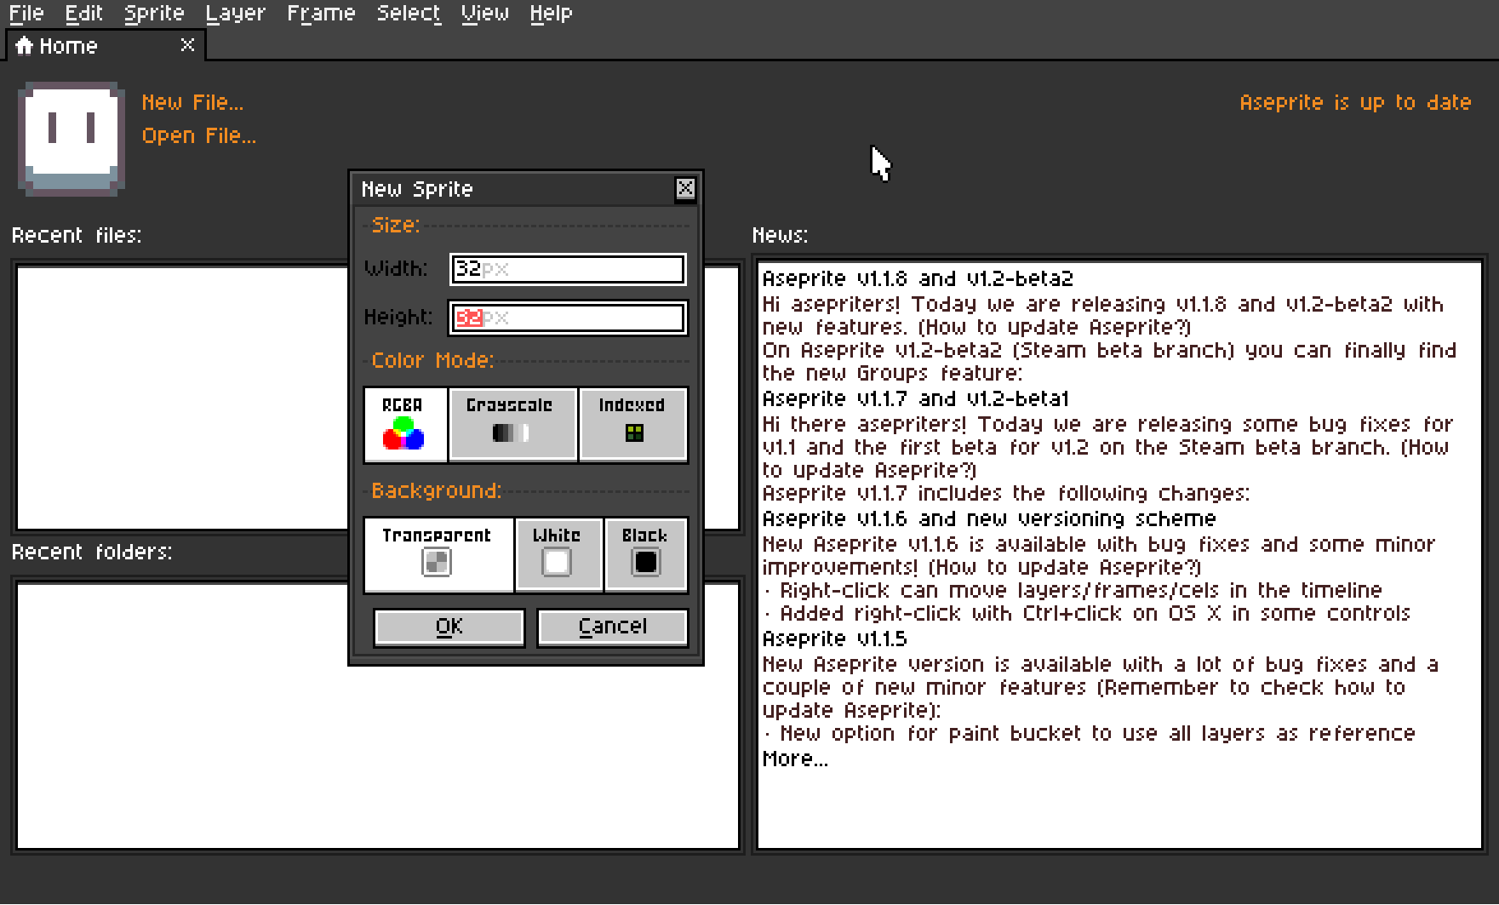The image size is (1499, 905).
Task: Open the Help menu
Action: [551, 14]
